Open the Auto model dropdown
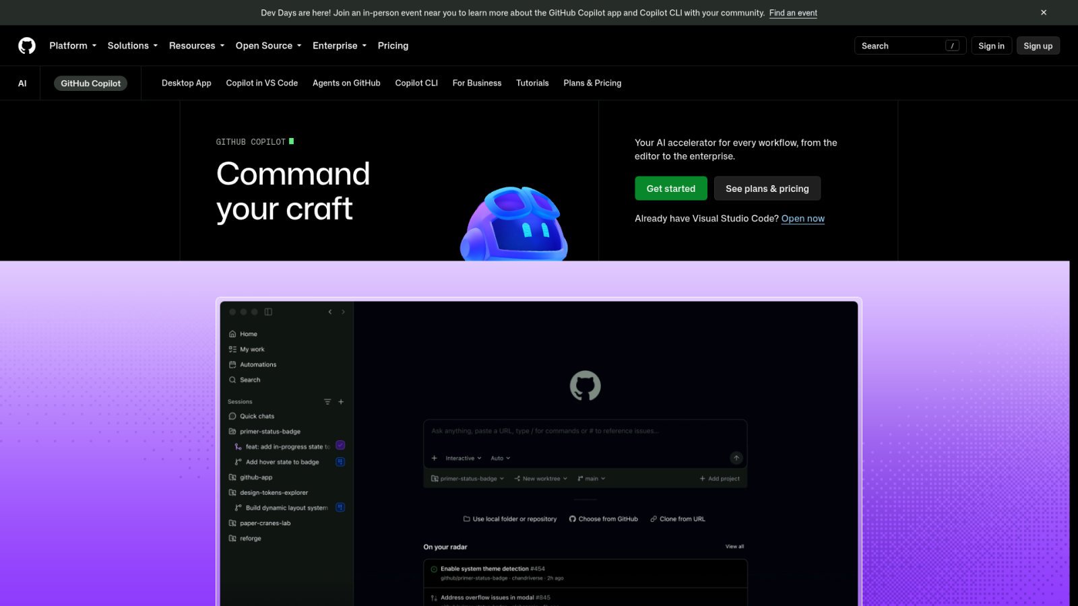The height and width of the screenshot is (606, 1078). [500, 459]
